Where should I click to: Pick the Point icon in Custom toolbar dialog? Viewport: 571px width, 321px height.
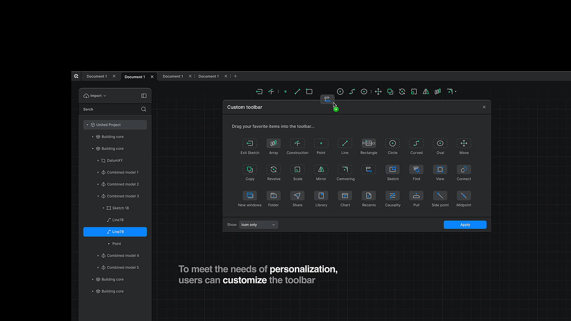tap(321, 143)
